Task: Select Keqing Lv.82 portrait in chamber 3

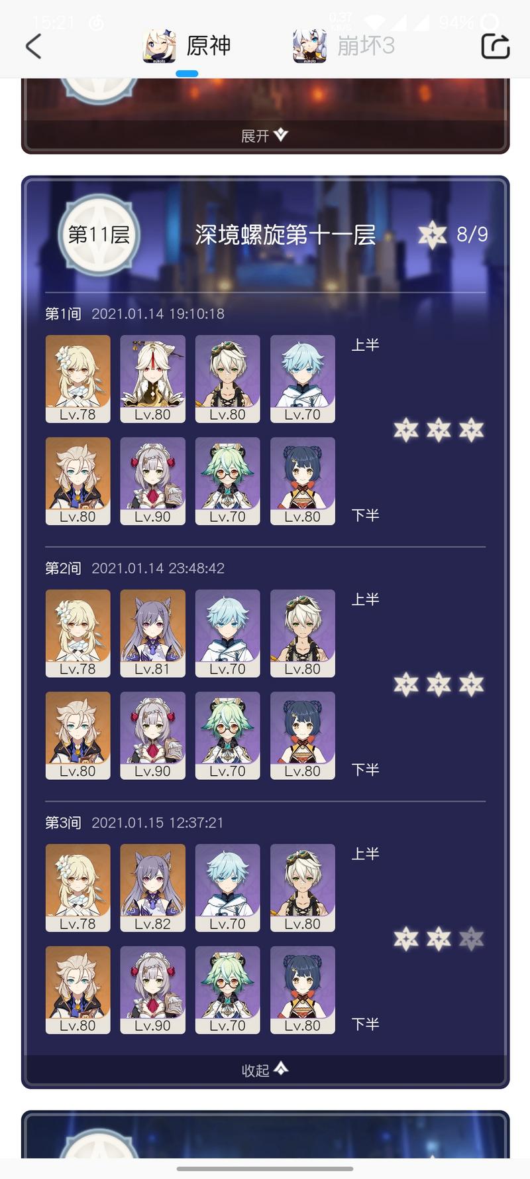Action: [153, 888]
